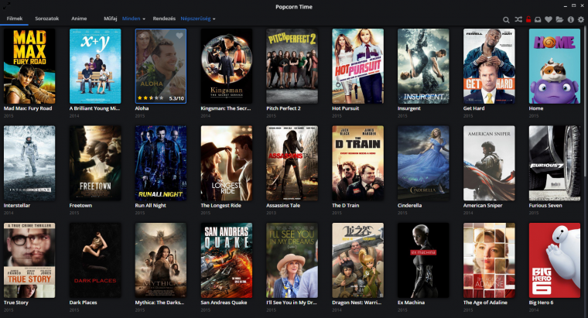Open the about info icon
Screen dimensions: 588x318
[x=571, y=19]
